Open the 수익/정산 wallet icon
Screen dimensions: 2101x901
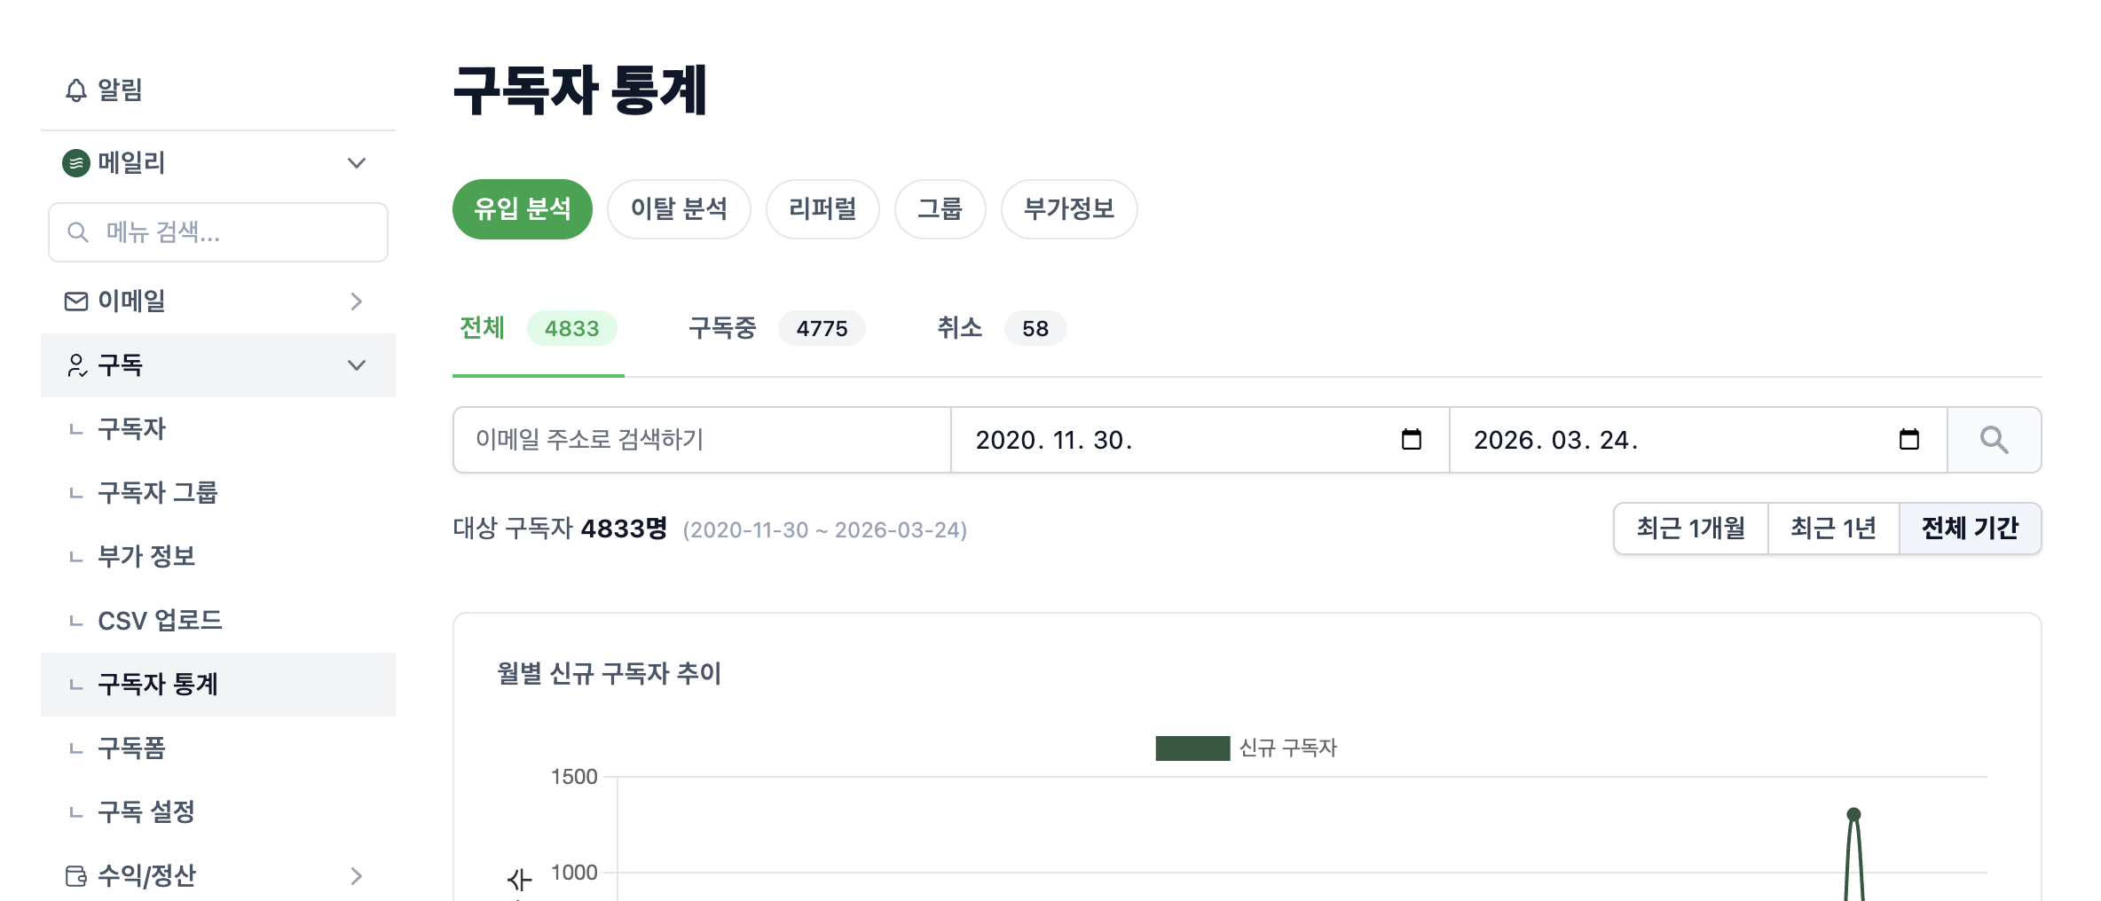click(x=75, y=876)
